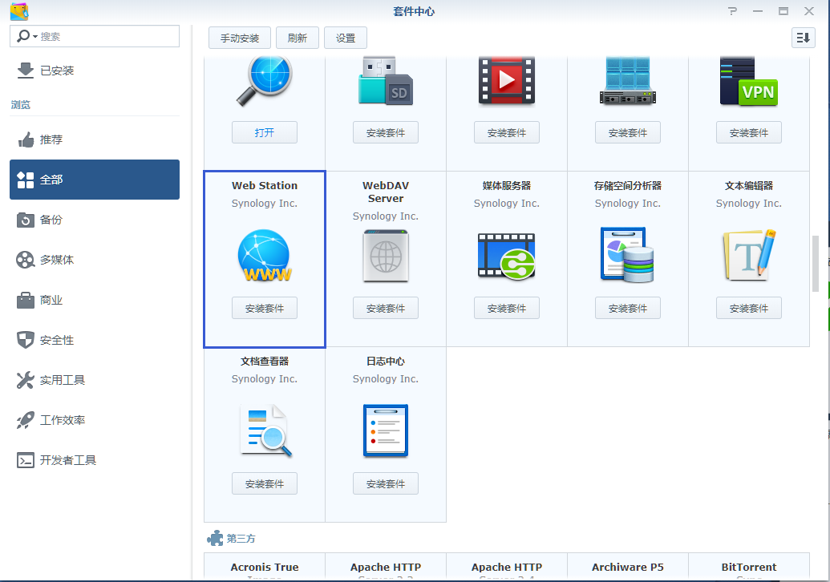This screenshot has width=830, height=582.
Task: Click the BitTorrent package title
Action: point(749,568)
